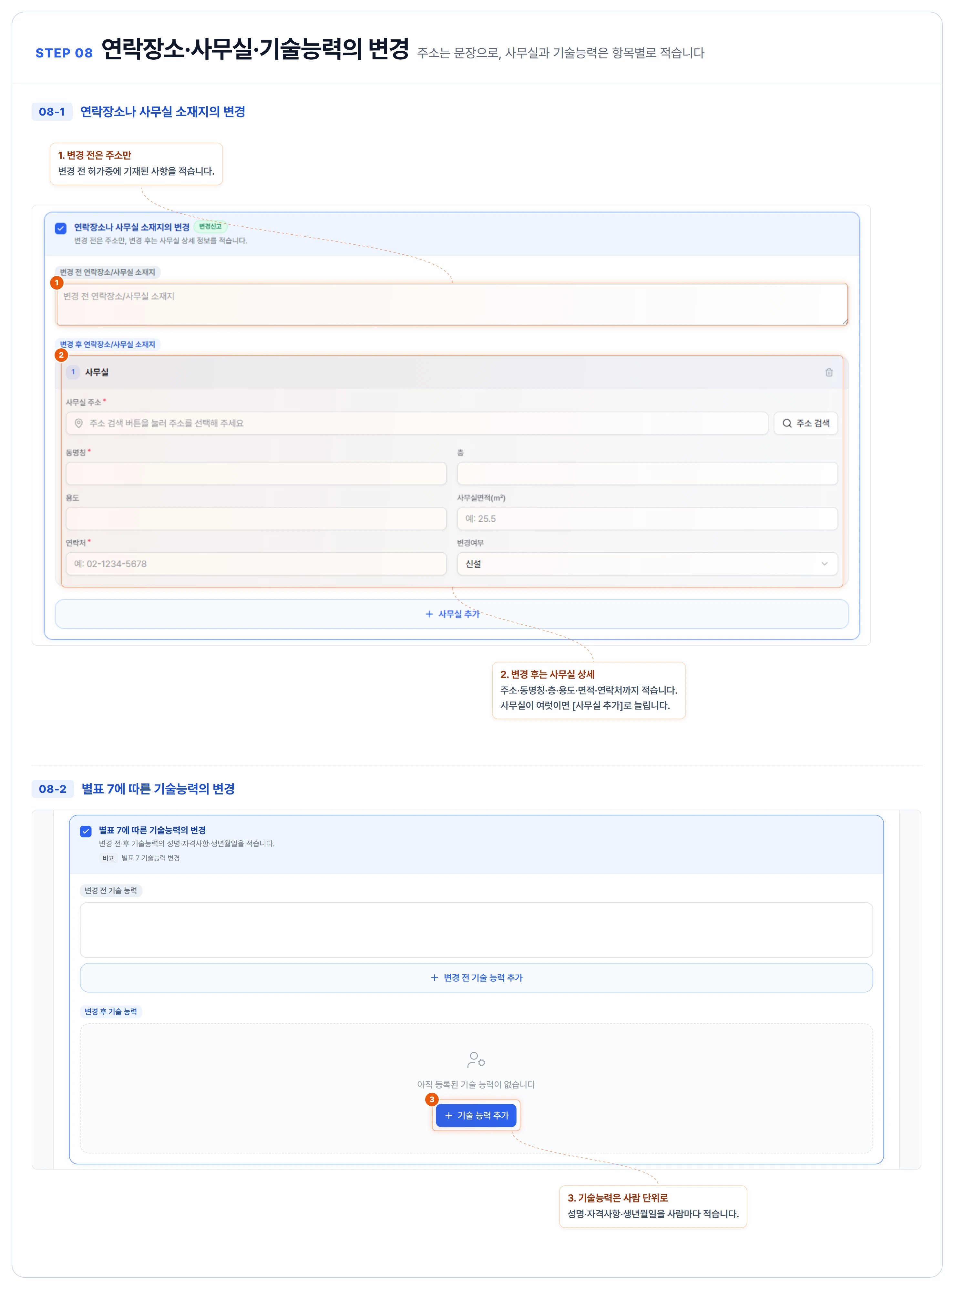Toggle the 별표 7에 따른 기술능력의 변경 checkbox
The height and width of the screenshot is (1289, 954).
[86, 831]
